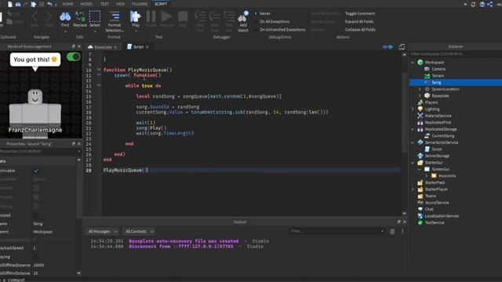Click Collapse All Folds action

point(360,30)
